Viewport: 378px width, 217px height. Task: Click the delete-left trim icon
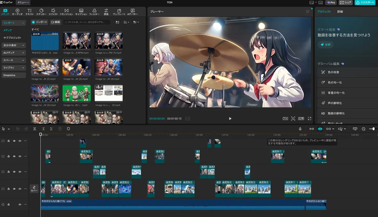[43, 129]
